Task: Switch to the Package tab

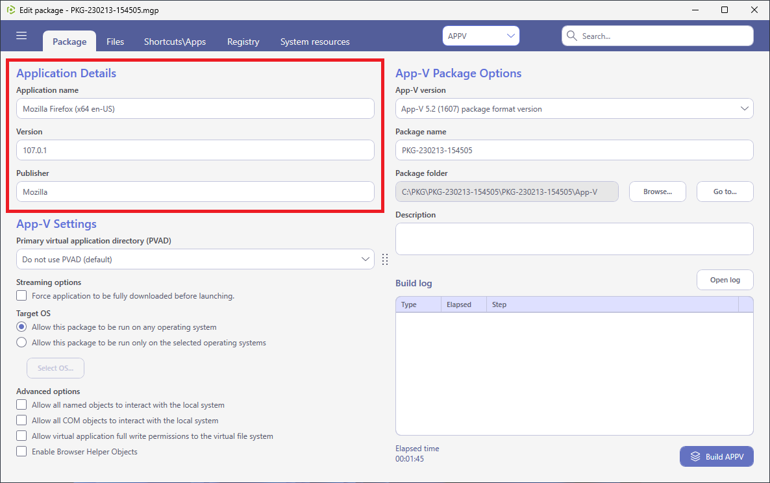Action: (69, 42)
